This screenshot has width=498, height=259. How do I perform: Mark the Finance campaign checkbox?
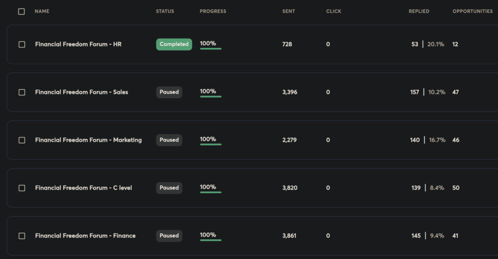point(22,236)
